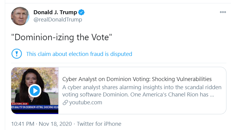Click the blue verified badge
Screen dimensions: 231x130
81,12
